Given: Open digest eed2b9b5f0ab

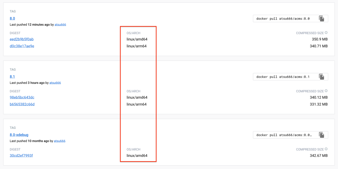Looking at the screenshot, I should coord(22,39).
